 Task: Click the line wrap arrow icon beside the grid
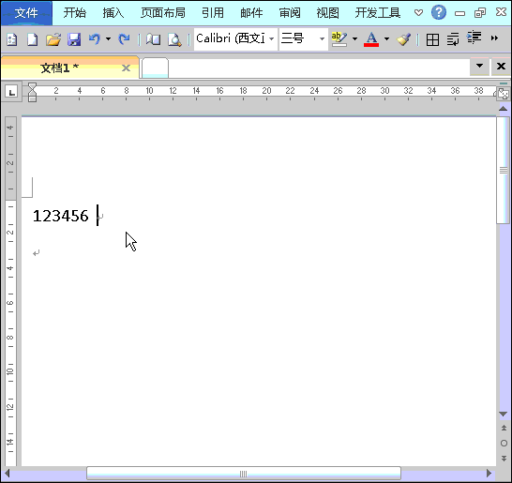453,39
